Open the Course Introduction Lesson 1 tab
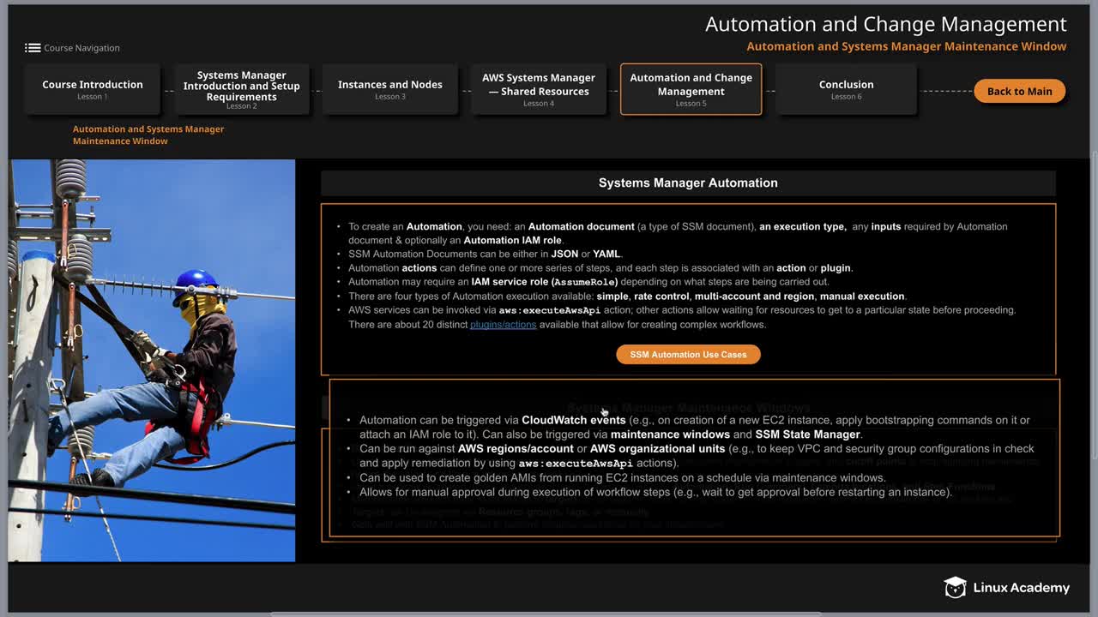 click(93, 89)
